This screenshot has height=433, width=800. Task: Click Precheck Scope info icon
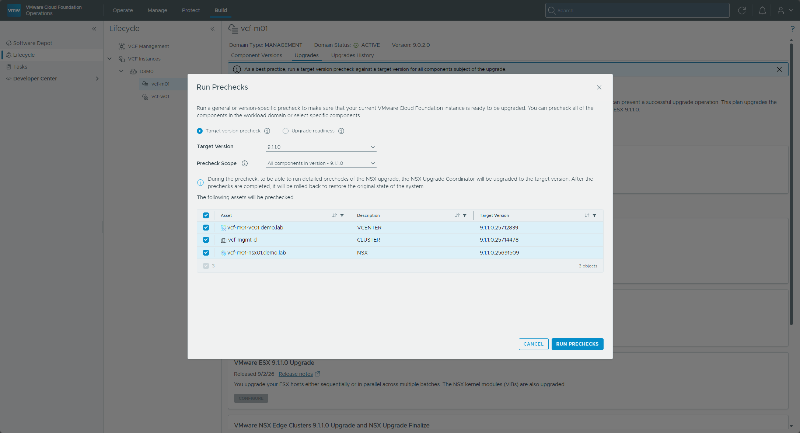click(245, 163)
